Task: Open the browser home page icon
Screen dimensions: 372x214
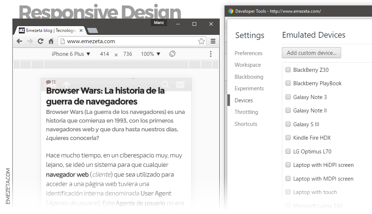Action: click(x=51, y=41)
